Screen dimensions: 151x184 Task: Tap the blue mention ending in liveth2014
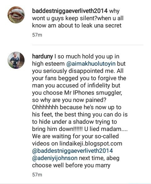click(x=73, y=151)
